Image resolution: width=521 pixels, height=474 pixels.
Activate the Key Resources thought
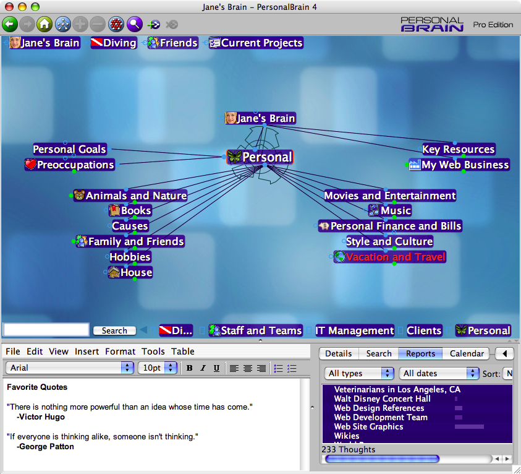coord(459,149)
